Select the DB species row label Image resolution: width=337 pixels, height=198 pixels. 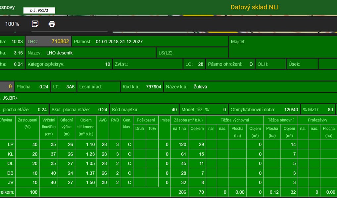(x=10, y=173)
